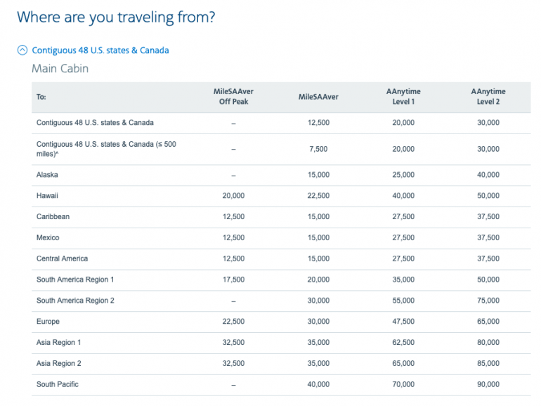Click the 7,500 MileSAAver value

318,149
